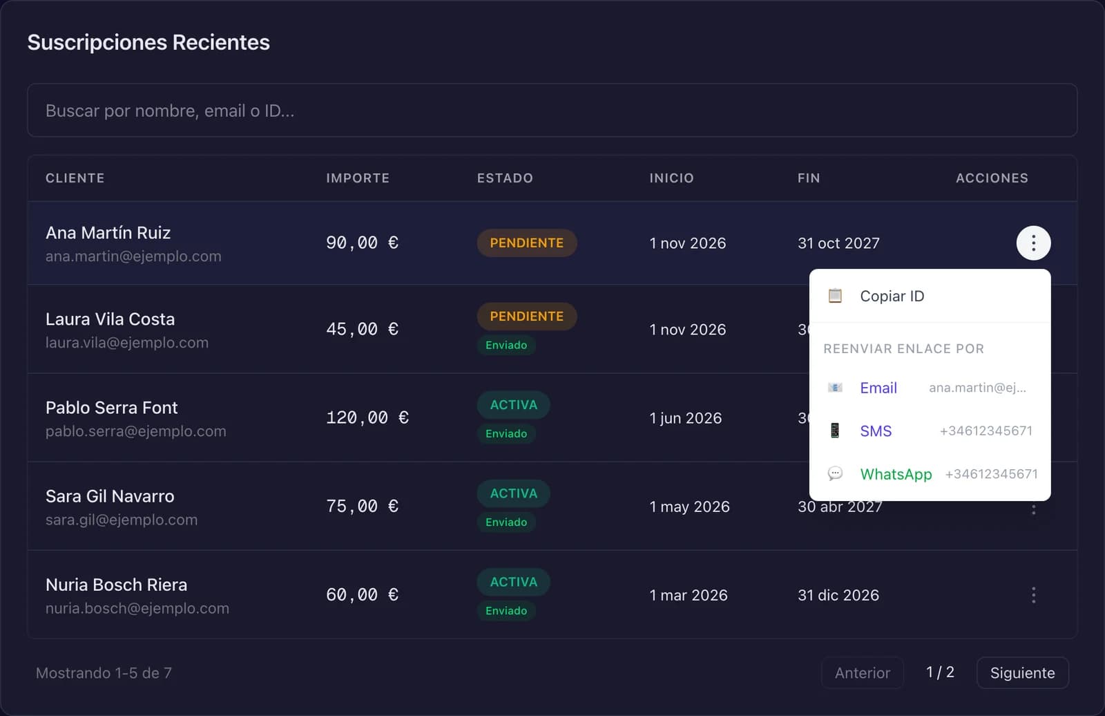Click ACTIVA badge in Sara Gil Navarro row
The height and width of the screenshot is (716, 1105).
coord(513,493)
